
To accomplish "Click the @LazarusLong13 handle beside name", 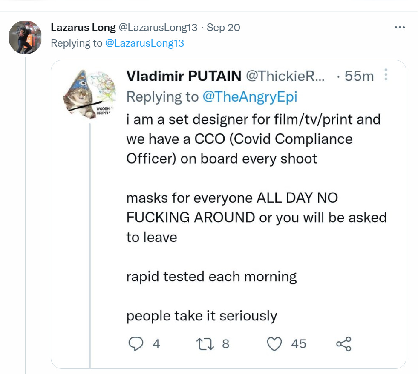I will 158,28.
